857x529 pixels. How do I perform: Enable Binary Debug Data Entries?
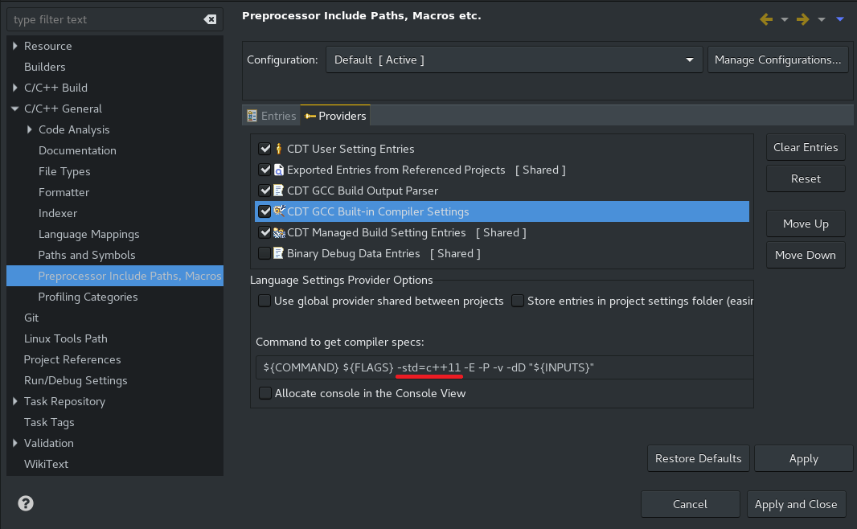tap(264, 253)
